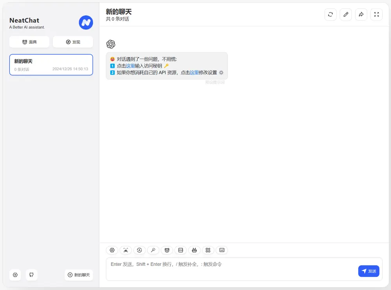The image size is (391, 290).
Task: Click the grid layout icon above the input box
Action: pos(208,250)
